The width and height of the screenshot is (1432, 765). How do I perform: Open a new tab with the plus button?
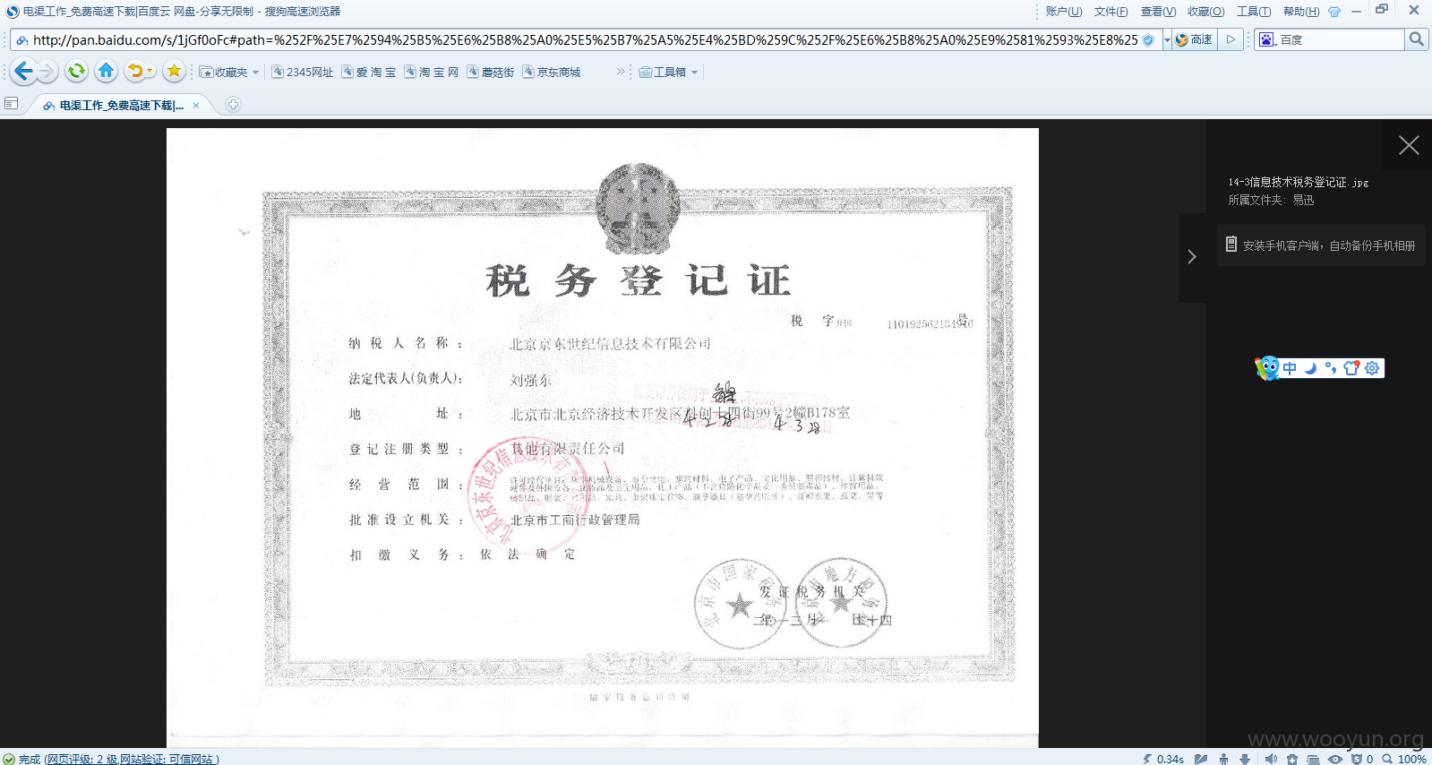233,105
